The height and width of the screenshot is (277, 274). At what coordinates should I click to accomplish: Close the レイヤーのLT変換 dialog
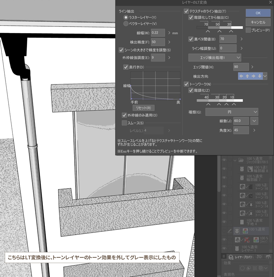pos(270,2)
